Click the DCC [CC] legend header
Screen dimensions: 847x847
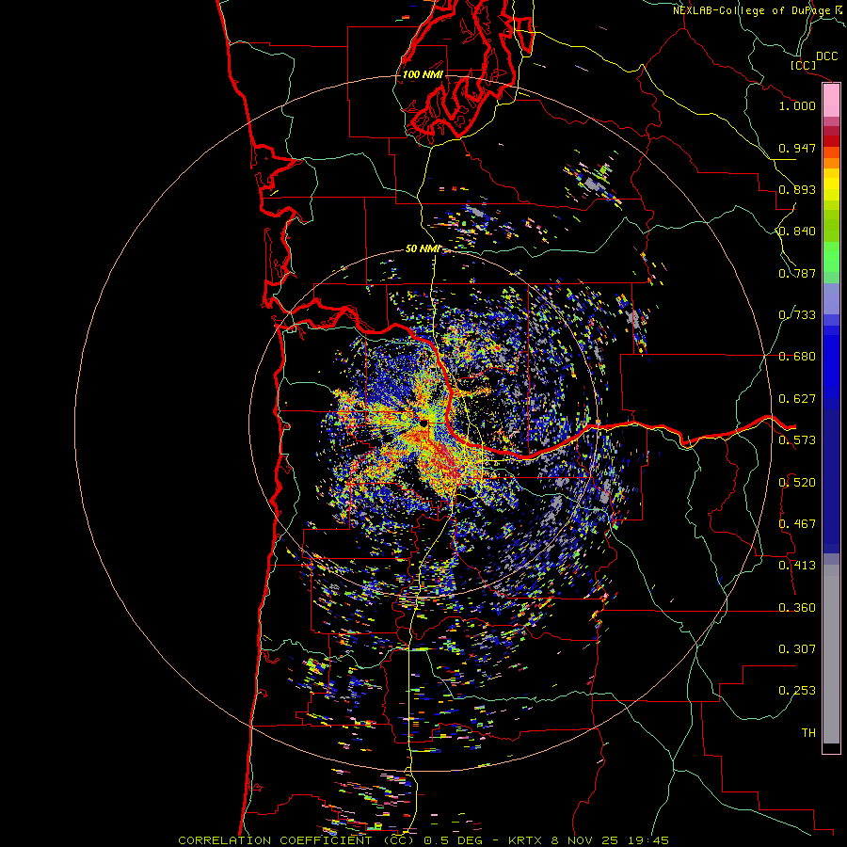[814, 61]
